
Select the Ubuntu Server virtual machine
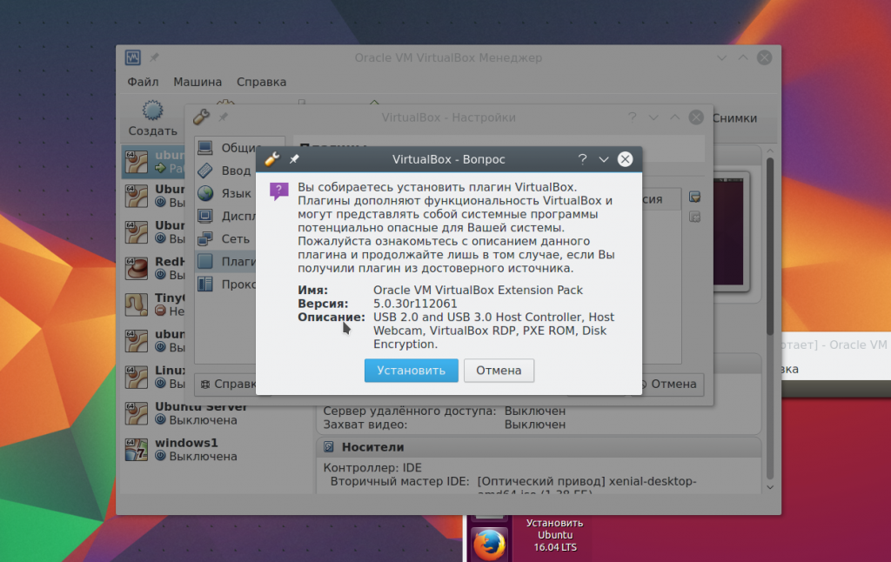(216, 413)
